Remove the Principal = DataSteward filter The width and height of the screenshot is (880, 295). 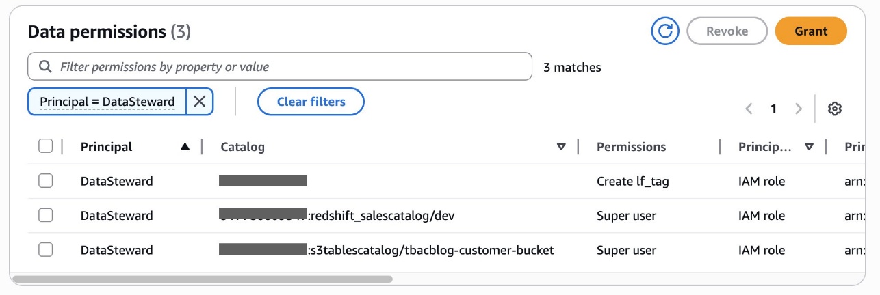[x=199, y=102]
